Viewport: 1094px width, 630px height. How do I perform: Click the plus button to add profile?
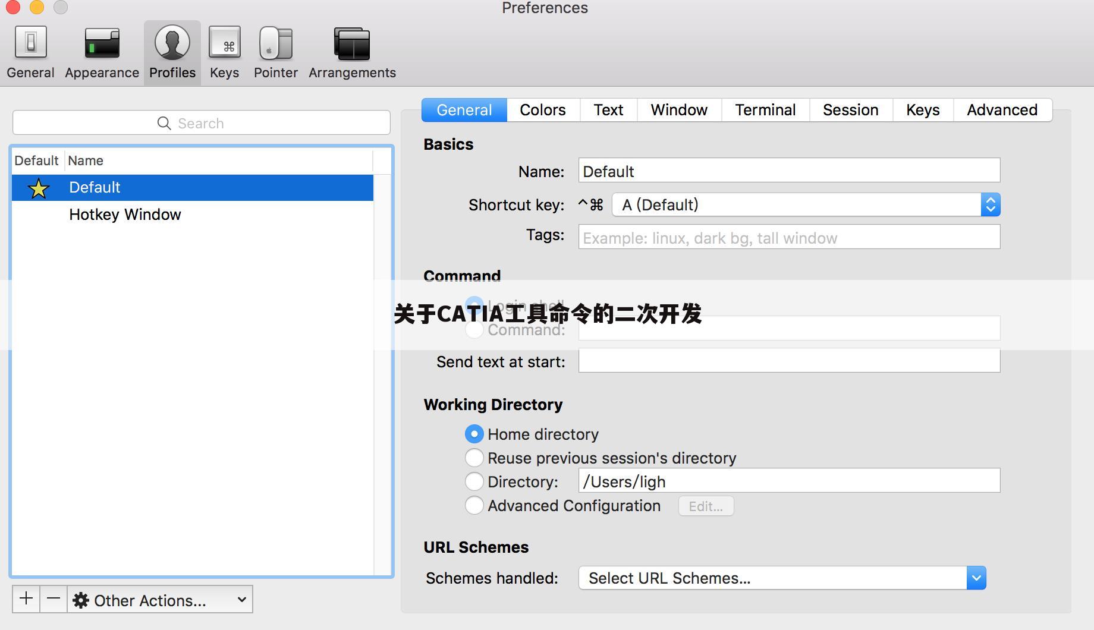[x=26, y=599]
